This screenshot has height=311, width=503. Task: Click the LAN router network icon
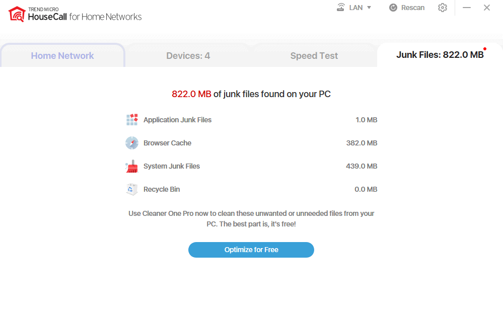point(341,8)
